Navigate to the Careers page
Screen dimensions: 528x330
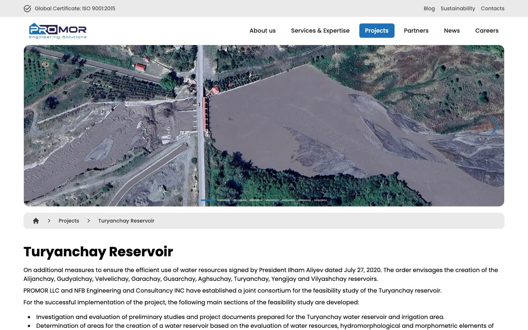coord(487,30)
